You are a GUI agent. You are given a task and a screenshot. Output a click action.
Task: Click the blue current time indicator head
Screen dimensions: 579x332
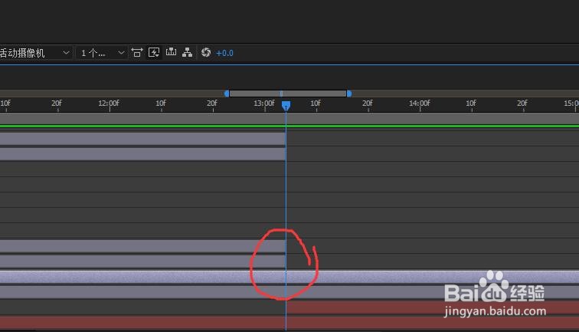(x=286, y=106)
